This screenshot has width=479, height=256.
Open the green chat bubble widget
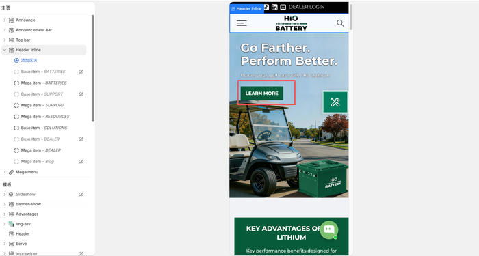pyautogui.click(x=329, y=229)
